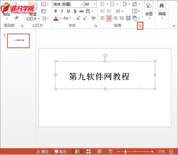
Task: Toggle text Shadow effect
Action: [75, 11]
